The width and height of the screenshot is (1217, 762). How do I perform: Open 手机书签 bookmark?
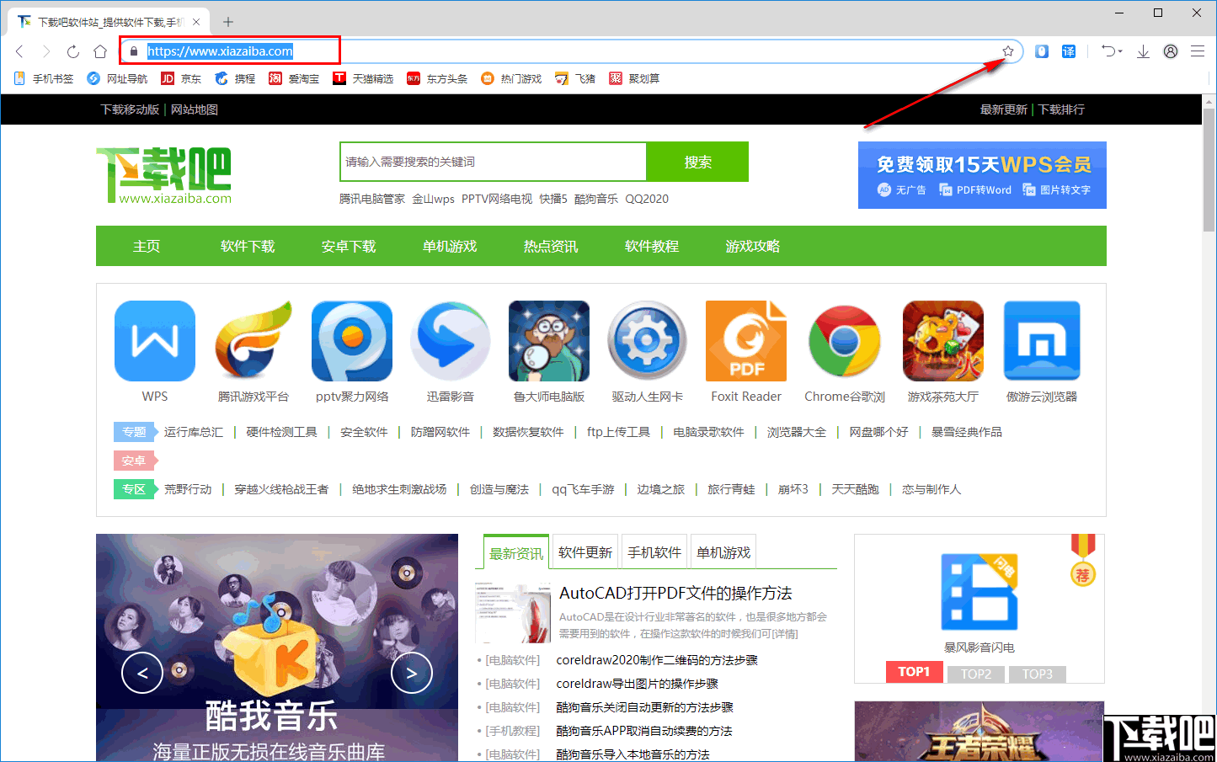point(44,78)
